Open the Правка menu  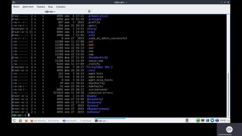click(x=41, y=7)
